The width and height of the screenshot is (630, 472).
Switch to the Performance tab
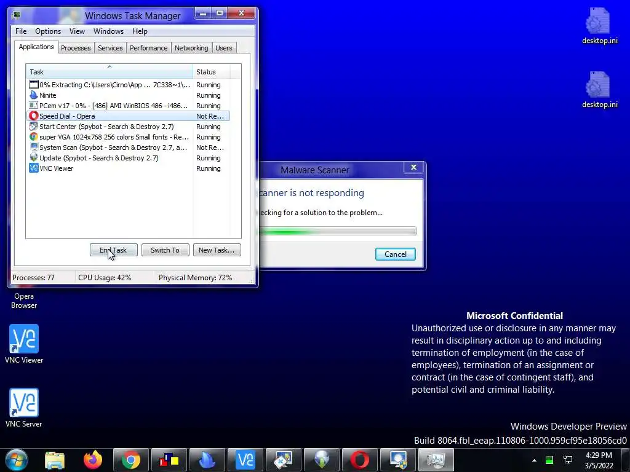pos(149,48)
